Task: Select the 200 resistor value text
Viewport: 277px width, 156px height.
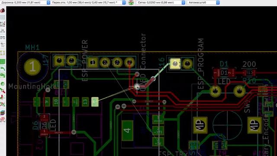Action: coord(249,64)
